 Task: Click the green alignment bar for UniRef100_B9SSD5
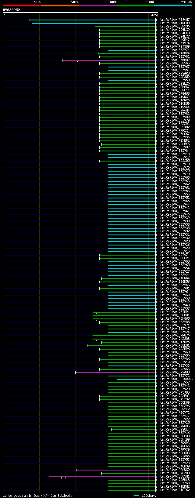point(128,161)
